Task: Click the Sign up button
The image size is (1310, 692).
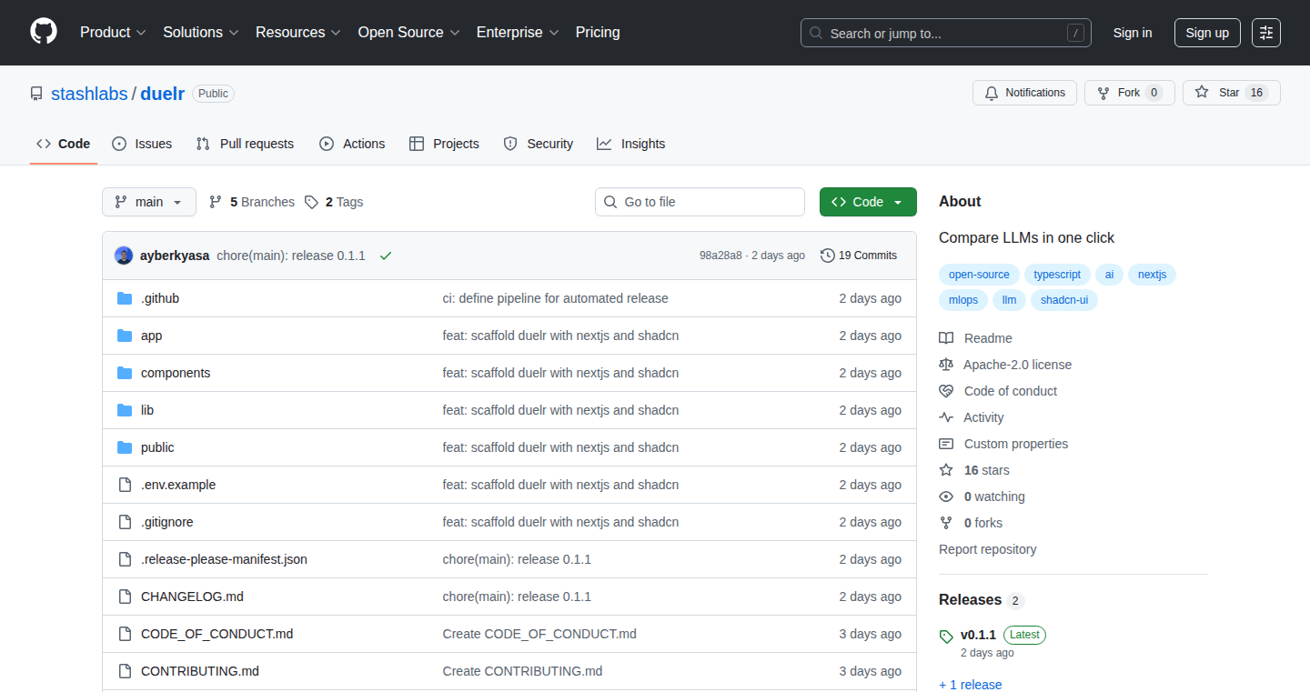Action: [1207, 33]
